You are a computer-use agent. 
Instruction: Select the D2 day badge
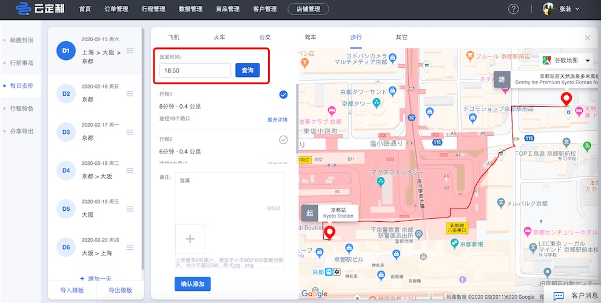(x=66, y=94)
